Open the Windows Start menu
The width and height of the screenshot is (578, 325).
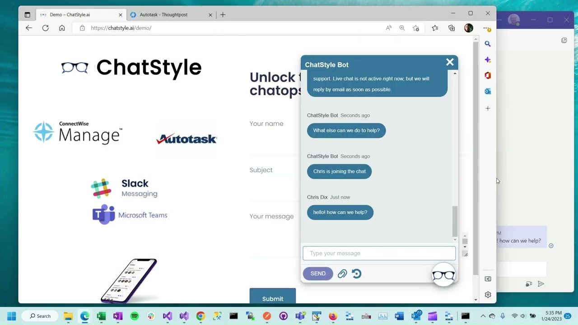[12, 316]
